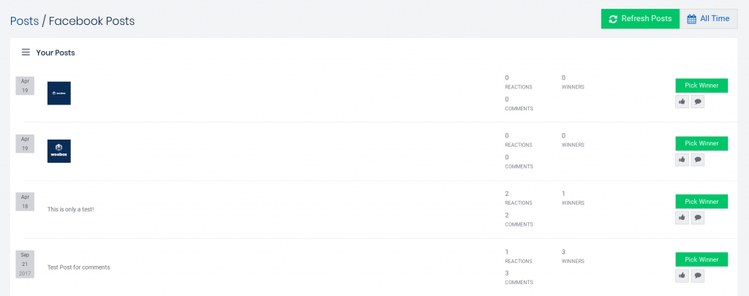Pick Winner for the second Apr 19 post
The width and height of the screenshot is (749, 296).
coord(701,143)
